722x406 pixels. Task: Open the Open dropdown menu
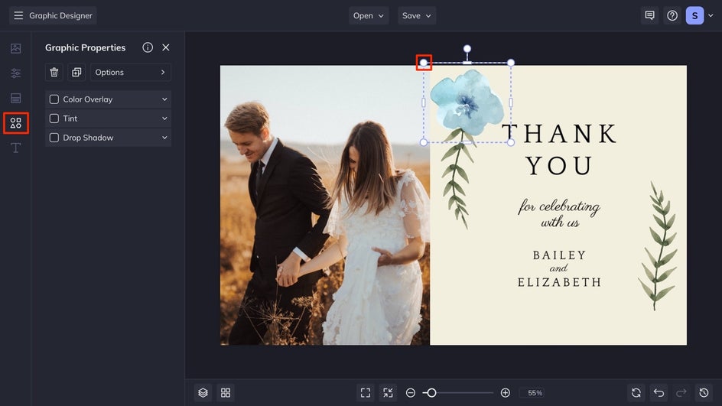(x=369, y=15)
